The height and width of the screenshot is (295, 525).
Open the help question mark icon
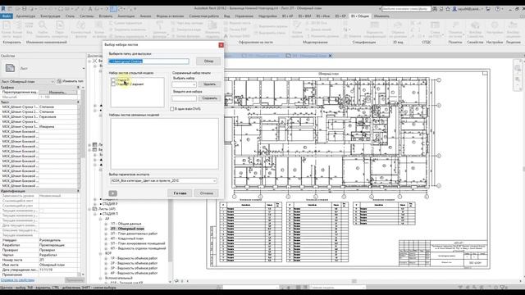498,9
